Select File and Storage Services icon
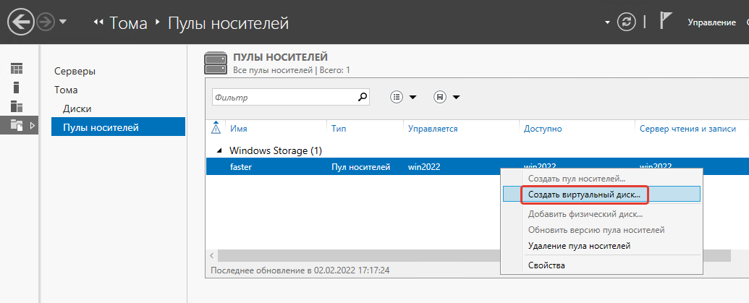Viewport: 749px width, 303px height. tap(17, 125)
